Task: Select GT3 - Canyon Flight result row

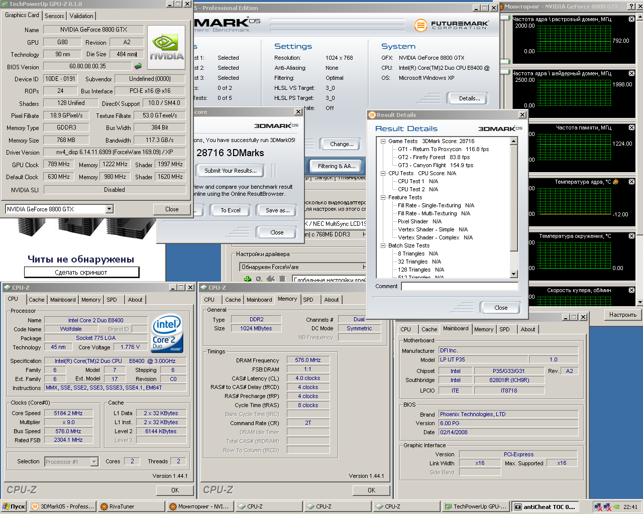Action: coord(435,165)
